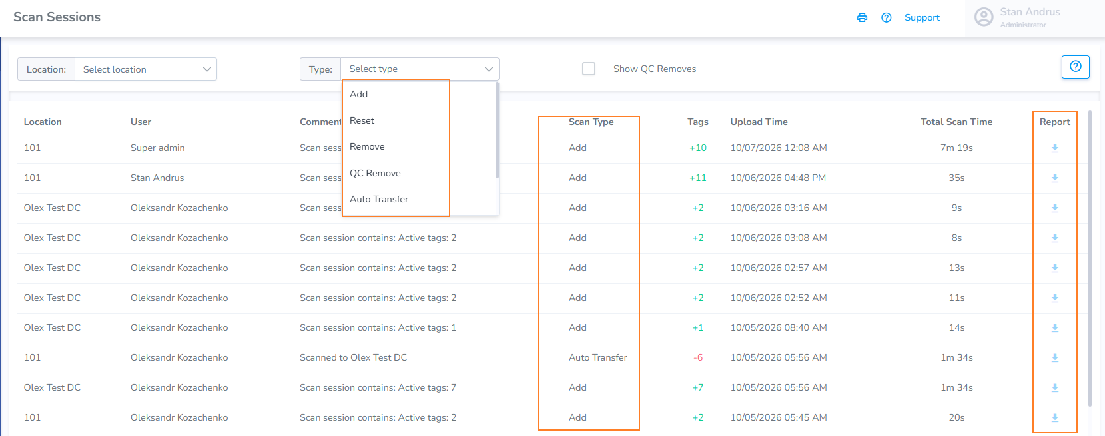Click the print icon in the header
Screen dimensions: 1105x436
coord(862,18)
